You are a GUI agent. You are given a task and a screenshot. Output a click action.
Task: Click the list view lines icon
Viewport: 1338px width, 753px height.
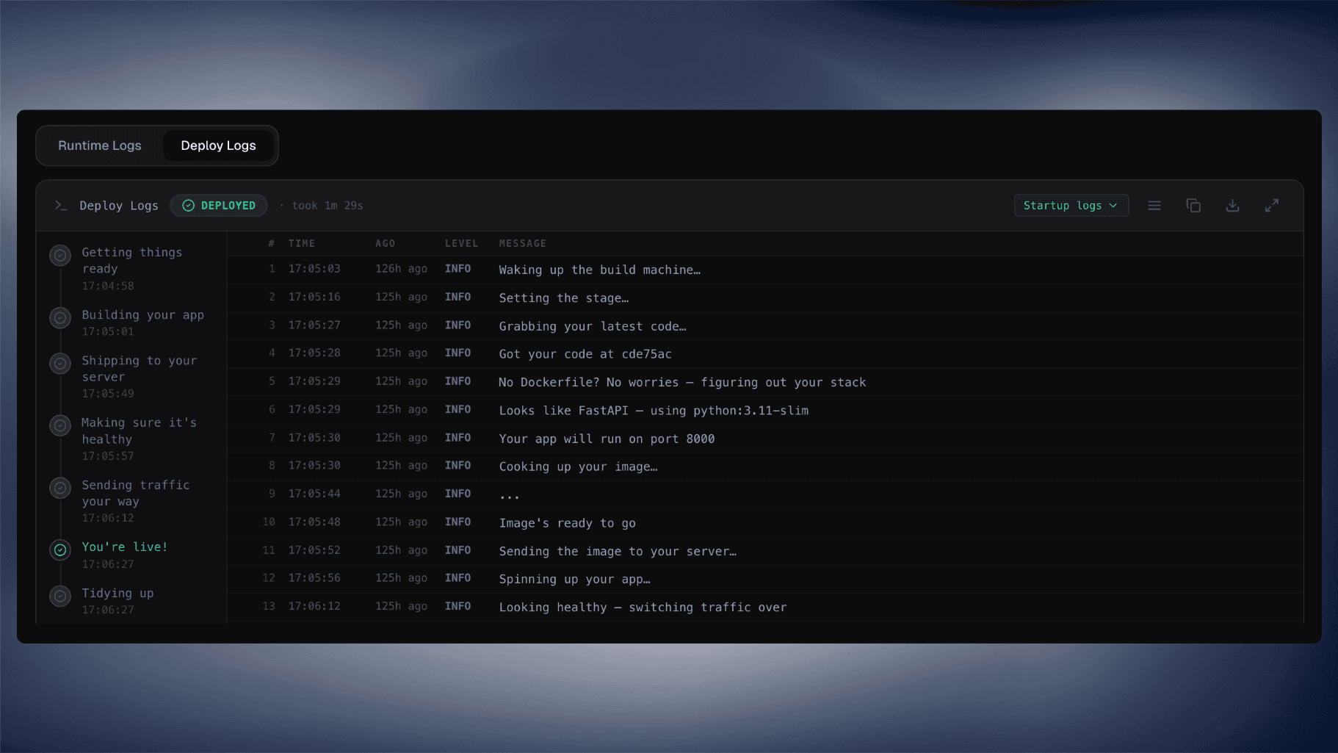pyautogui.click(x=1154, y=206)
